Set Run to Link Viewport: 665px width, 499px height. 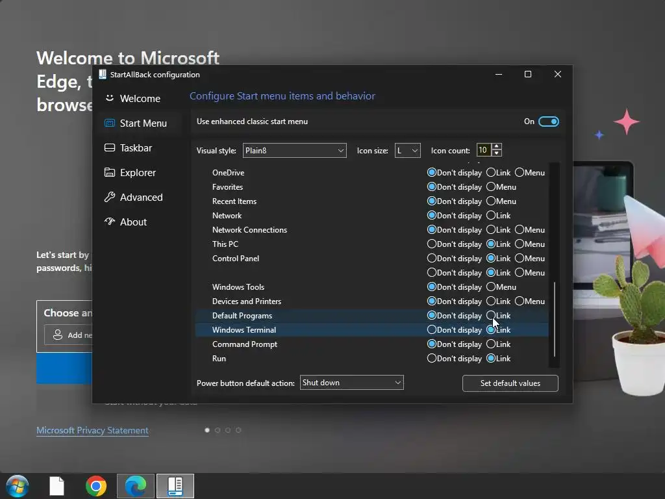click(491, 359)
